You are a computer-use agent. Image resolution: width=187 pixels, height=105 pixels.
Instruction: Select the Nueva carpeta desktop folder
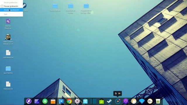coord(55,7)
